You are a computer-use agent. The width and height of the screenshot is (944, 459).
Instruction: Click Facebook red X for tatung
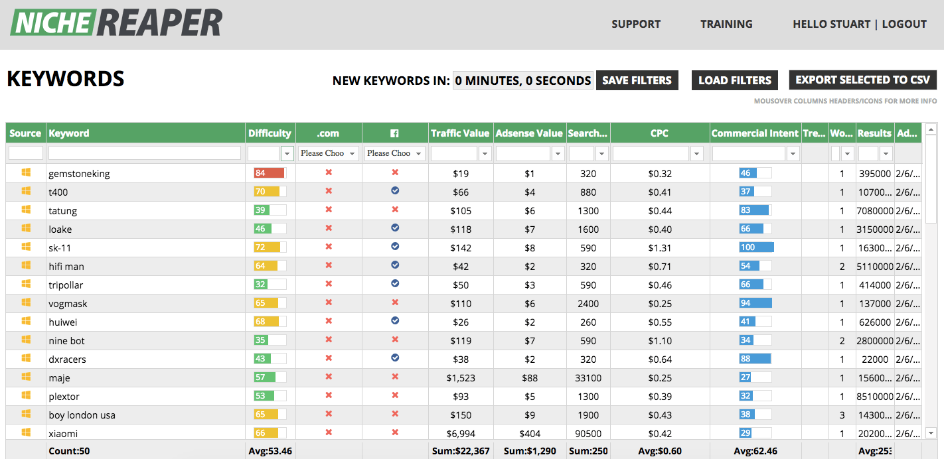pos(395,210)
